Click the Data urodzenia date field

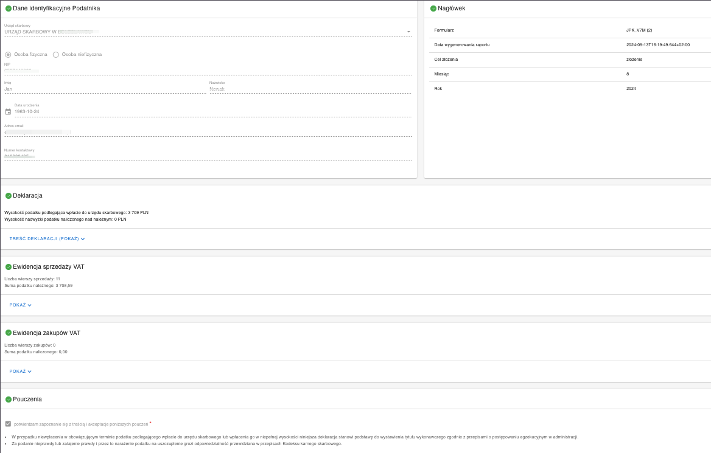(213, 112)
